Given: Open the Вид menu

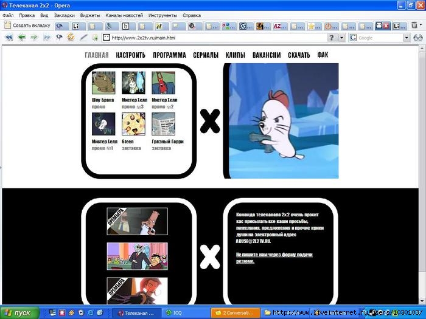Looking at the screenshot, I should 44,15.
